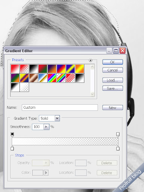Maximize the Gradient Editor window
144x192 pixels.
point(116,51)
